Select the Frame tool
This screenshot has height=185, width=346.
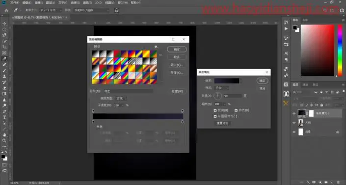coord(4,53)
